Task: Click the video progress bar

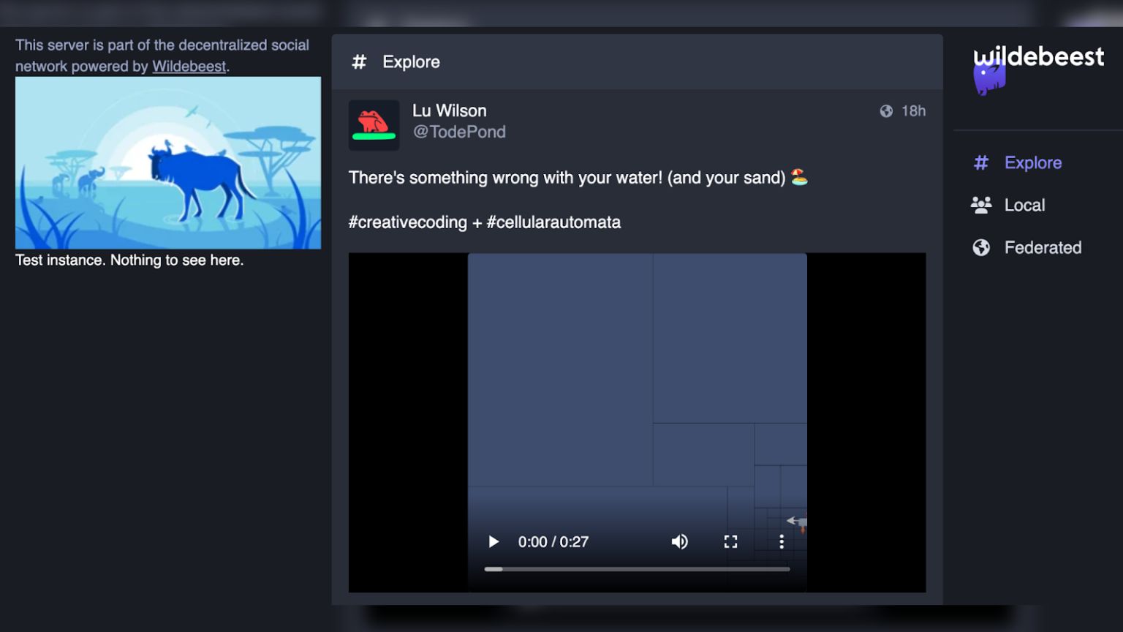Action: [x=637, y=569]
